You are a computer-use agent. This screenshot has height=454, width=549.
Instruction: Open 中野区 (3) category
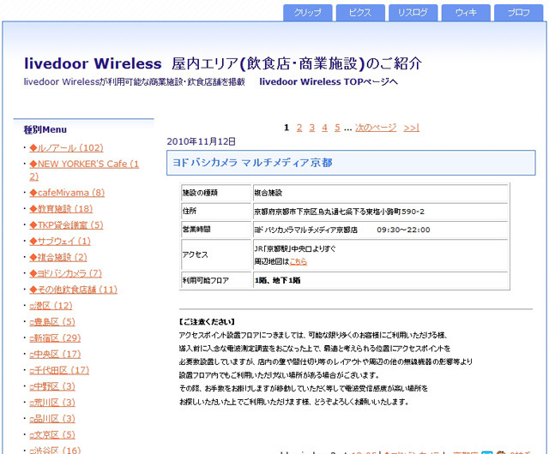pos(52,386)
